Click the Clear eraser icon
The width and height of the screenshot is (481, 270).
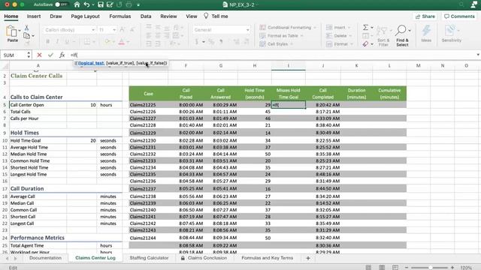click(365, 44)
